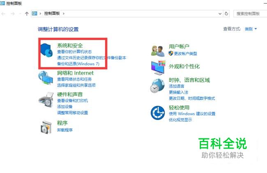Open 通过文件历史记录保存你的文件备份副本 link

92,58
